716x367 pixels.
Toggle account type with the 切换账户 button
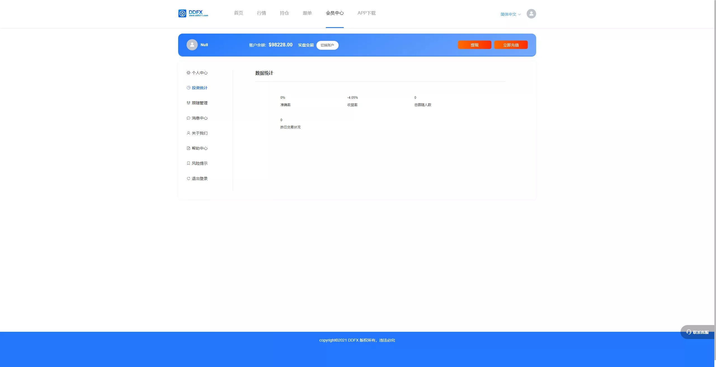(327, 45)
